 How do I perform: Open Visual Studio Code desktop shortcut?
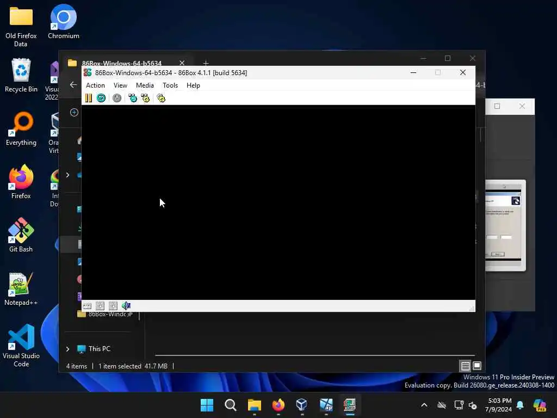pyautogui.click(x=21, y=346)
